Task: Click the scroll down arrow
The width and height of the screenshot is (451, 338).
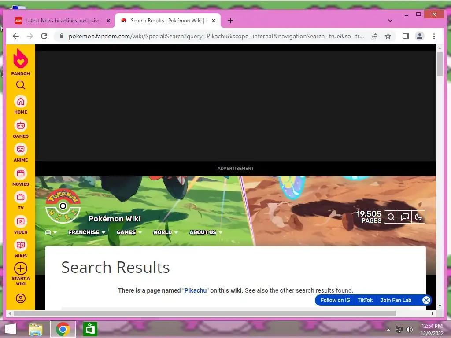Action: (x=440, y=306)
